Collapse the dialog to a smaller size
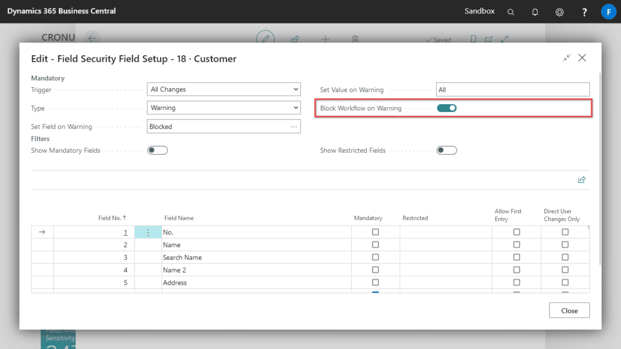 (x=566, y=58)
